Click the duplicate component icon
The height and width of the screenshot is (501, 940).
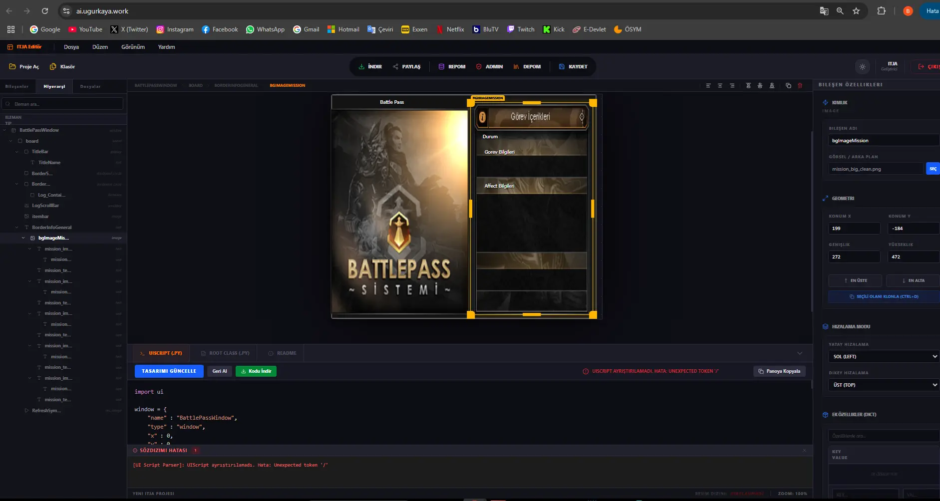click(x=788, y=85)
